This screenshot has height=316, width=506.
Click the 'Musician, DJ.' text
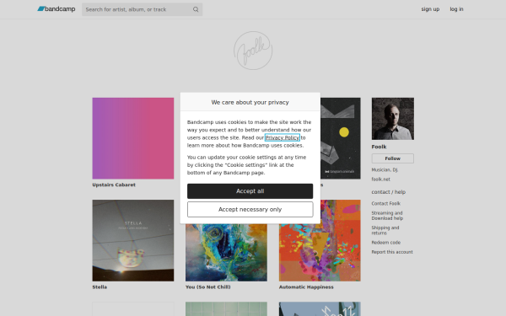point(385,169)
